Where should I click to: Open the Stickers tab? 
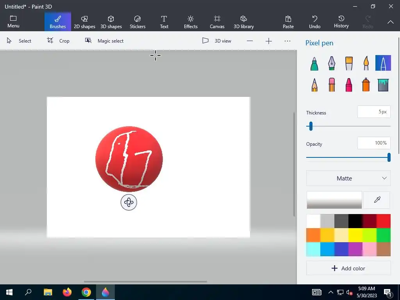click(137, 22)
